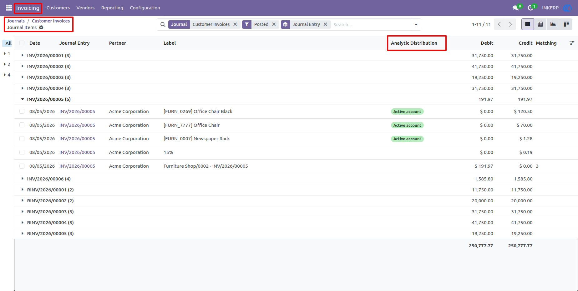The image size is (578, 291).
Task: Open the Reporting menu
Action: 112,8
